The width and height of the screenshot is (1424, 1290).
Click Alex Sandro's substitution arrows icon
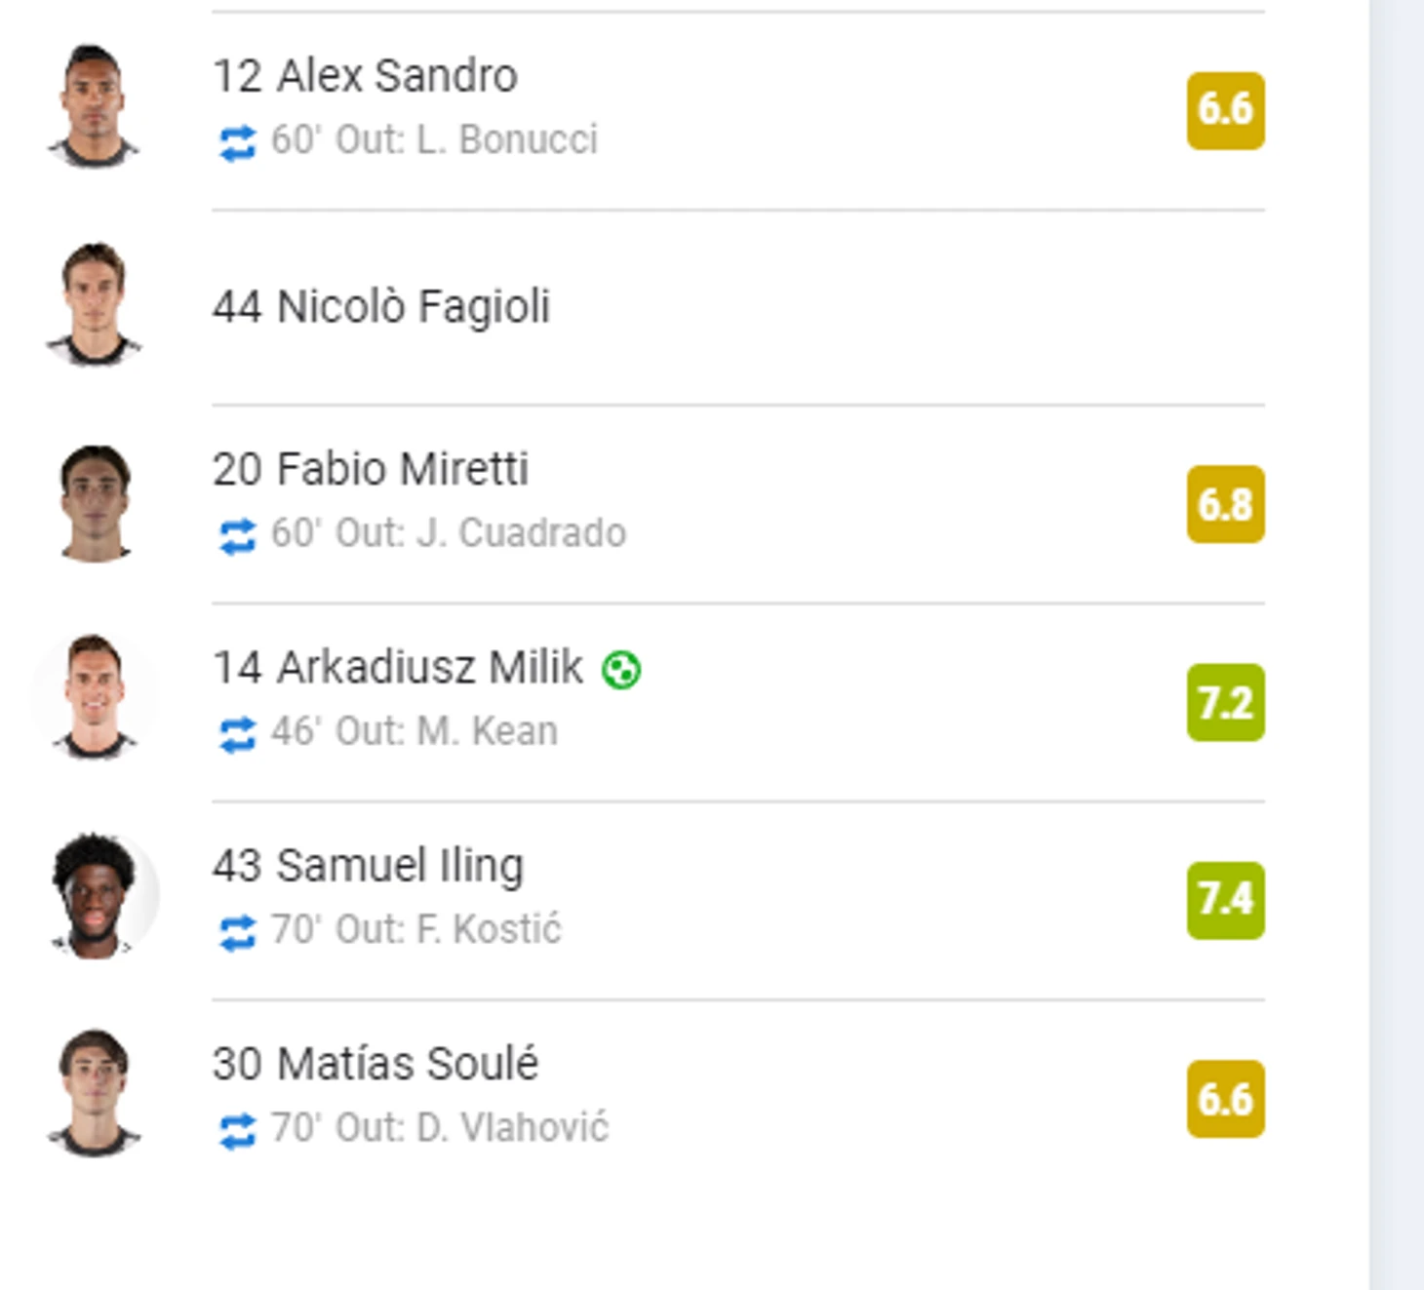(237, 143)
